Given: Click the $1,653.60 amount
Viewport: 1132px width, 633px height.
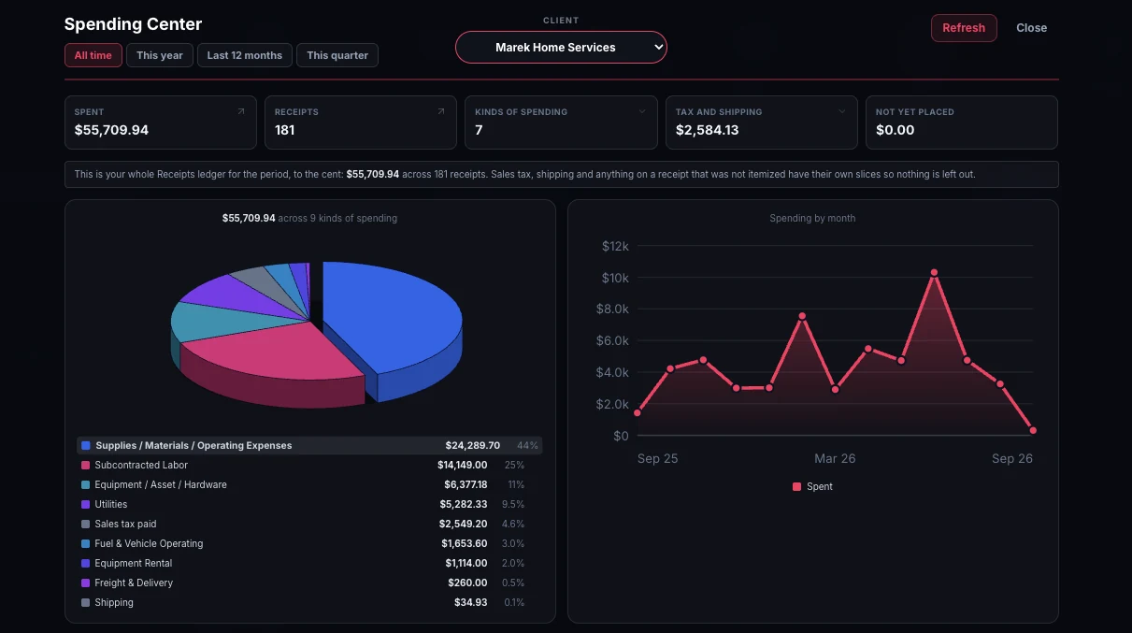Looking at the screenshot, I should pos(465,544).
